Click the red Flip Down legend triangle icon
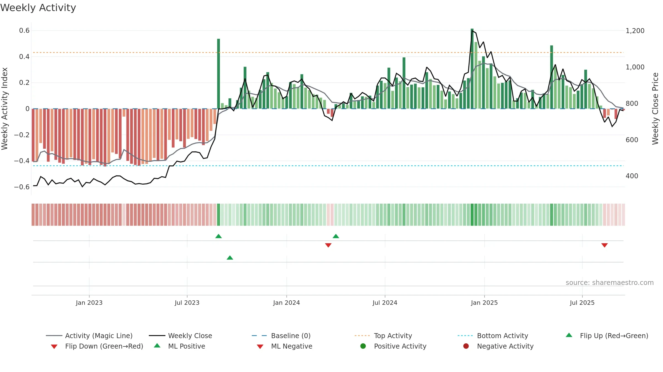Viewport: 663px width, 372px height. (x=54, y=347)
